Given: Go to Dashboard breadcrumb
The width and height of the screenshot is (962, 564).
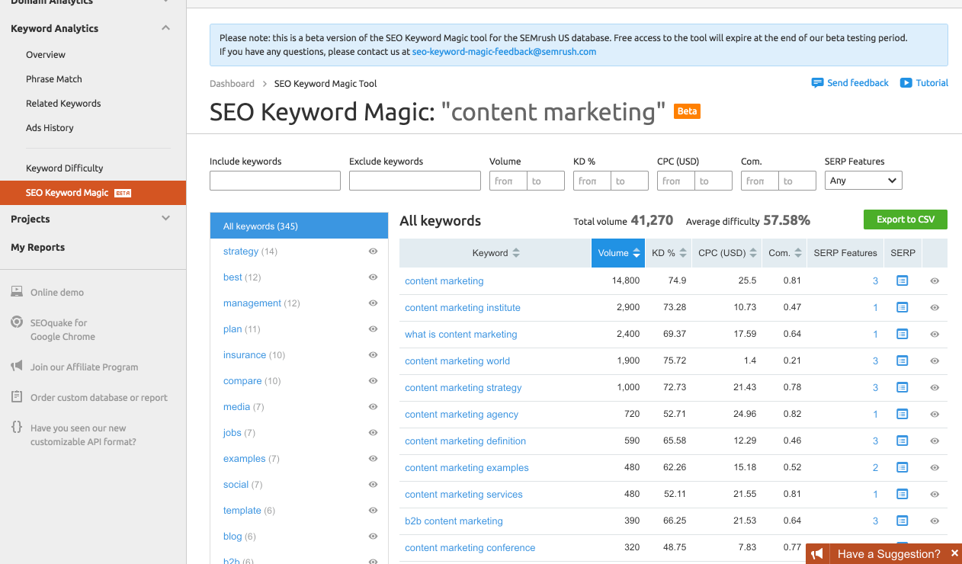Looking at the screenshot, I should [x=232, y=84].
